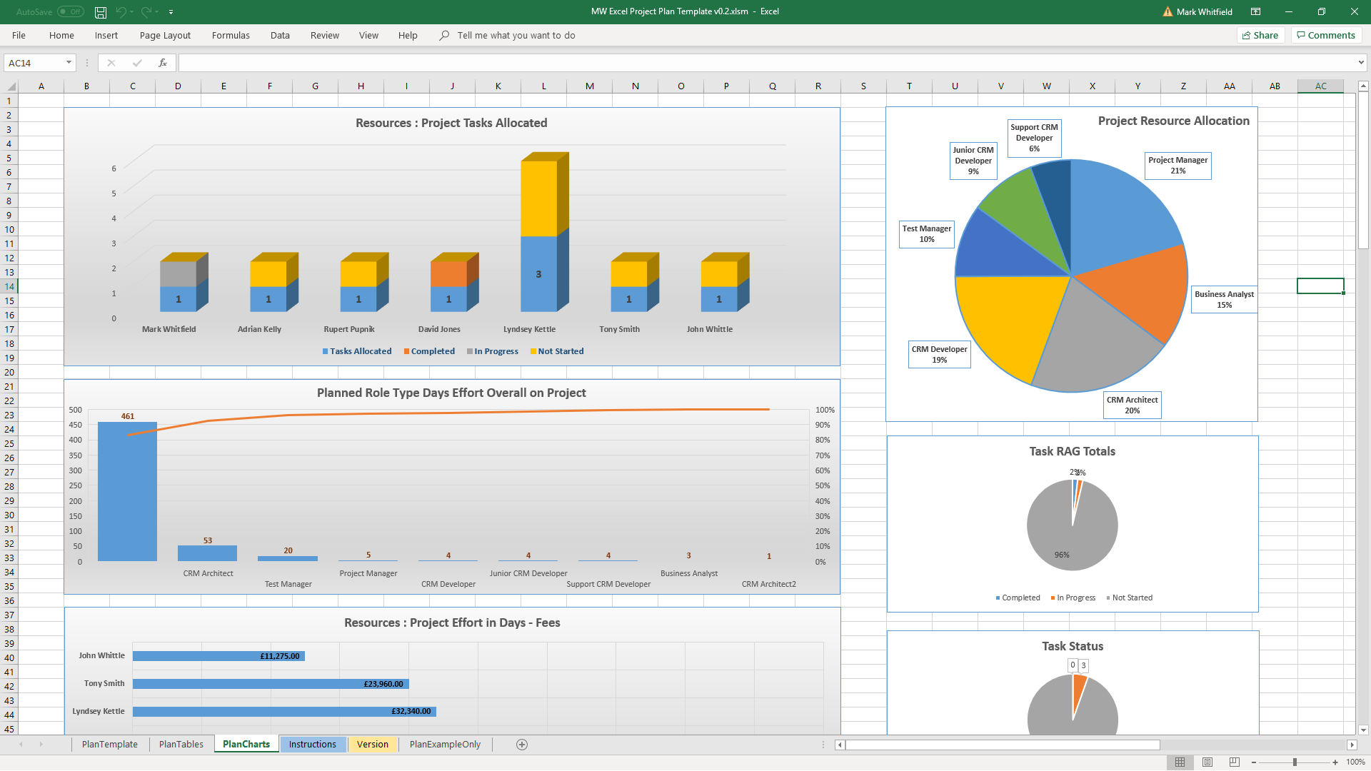The width and height of the screenshot is (1371, 771).
Task: Open the Comments button
Action: point(1326,35)
